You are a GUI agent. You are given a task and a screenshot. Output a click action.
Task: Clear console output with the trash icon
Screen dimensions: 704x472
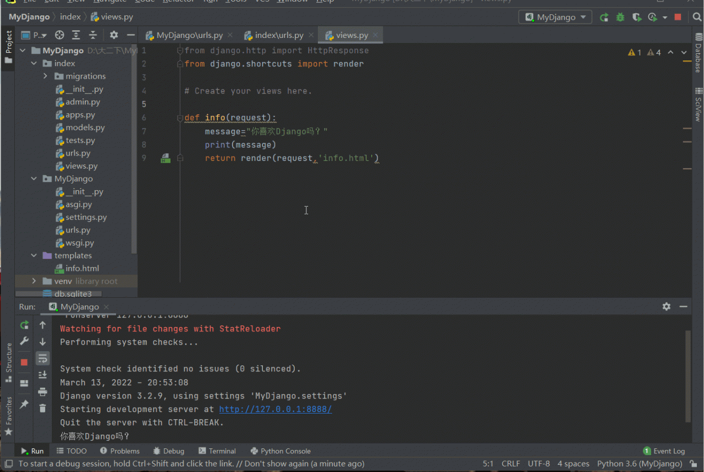click(x=42, y=408)
